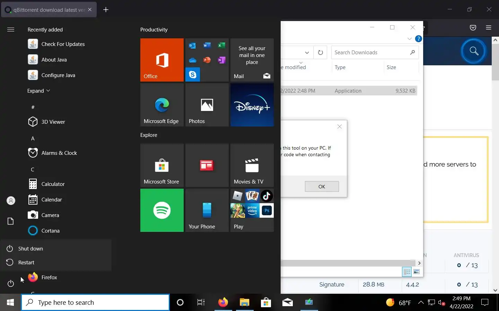Launch Word from the small Office tiles
This screenshot has height=311, width=499.
point(207,45)
